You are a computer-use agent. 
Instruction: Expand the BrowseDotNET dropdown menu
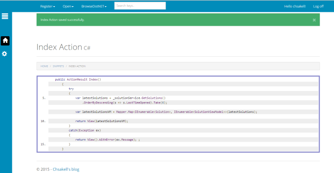[x=94, y=6]
